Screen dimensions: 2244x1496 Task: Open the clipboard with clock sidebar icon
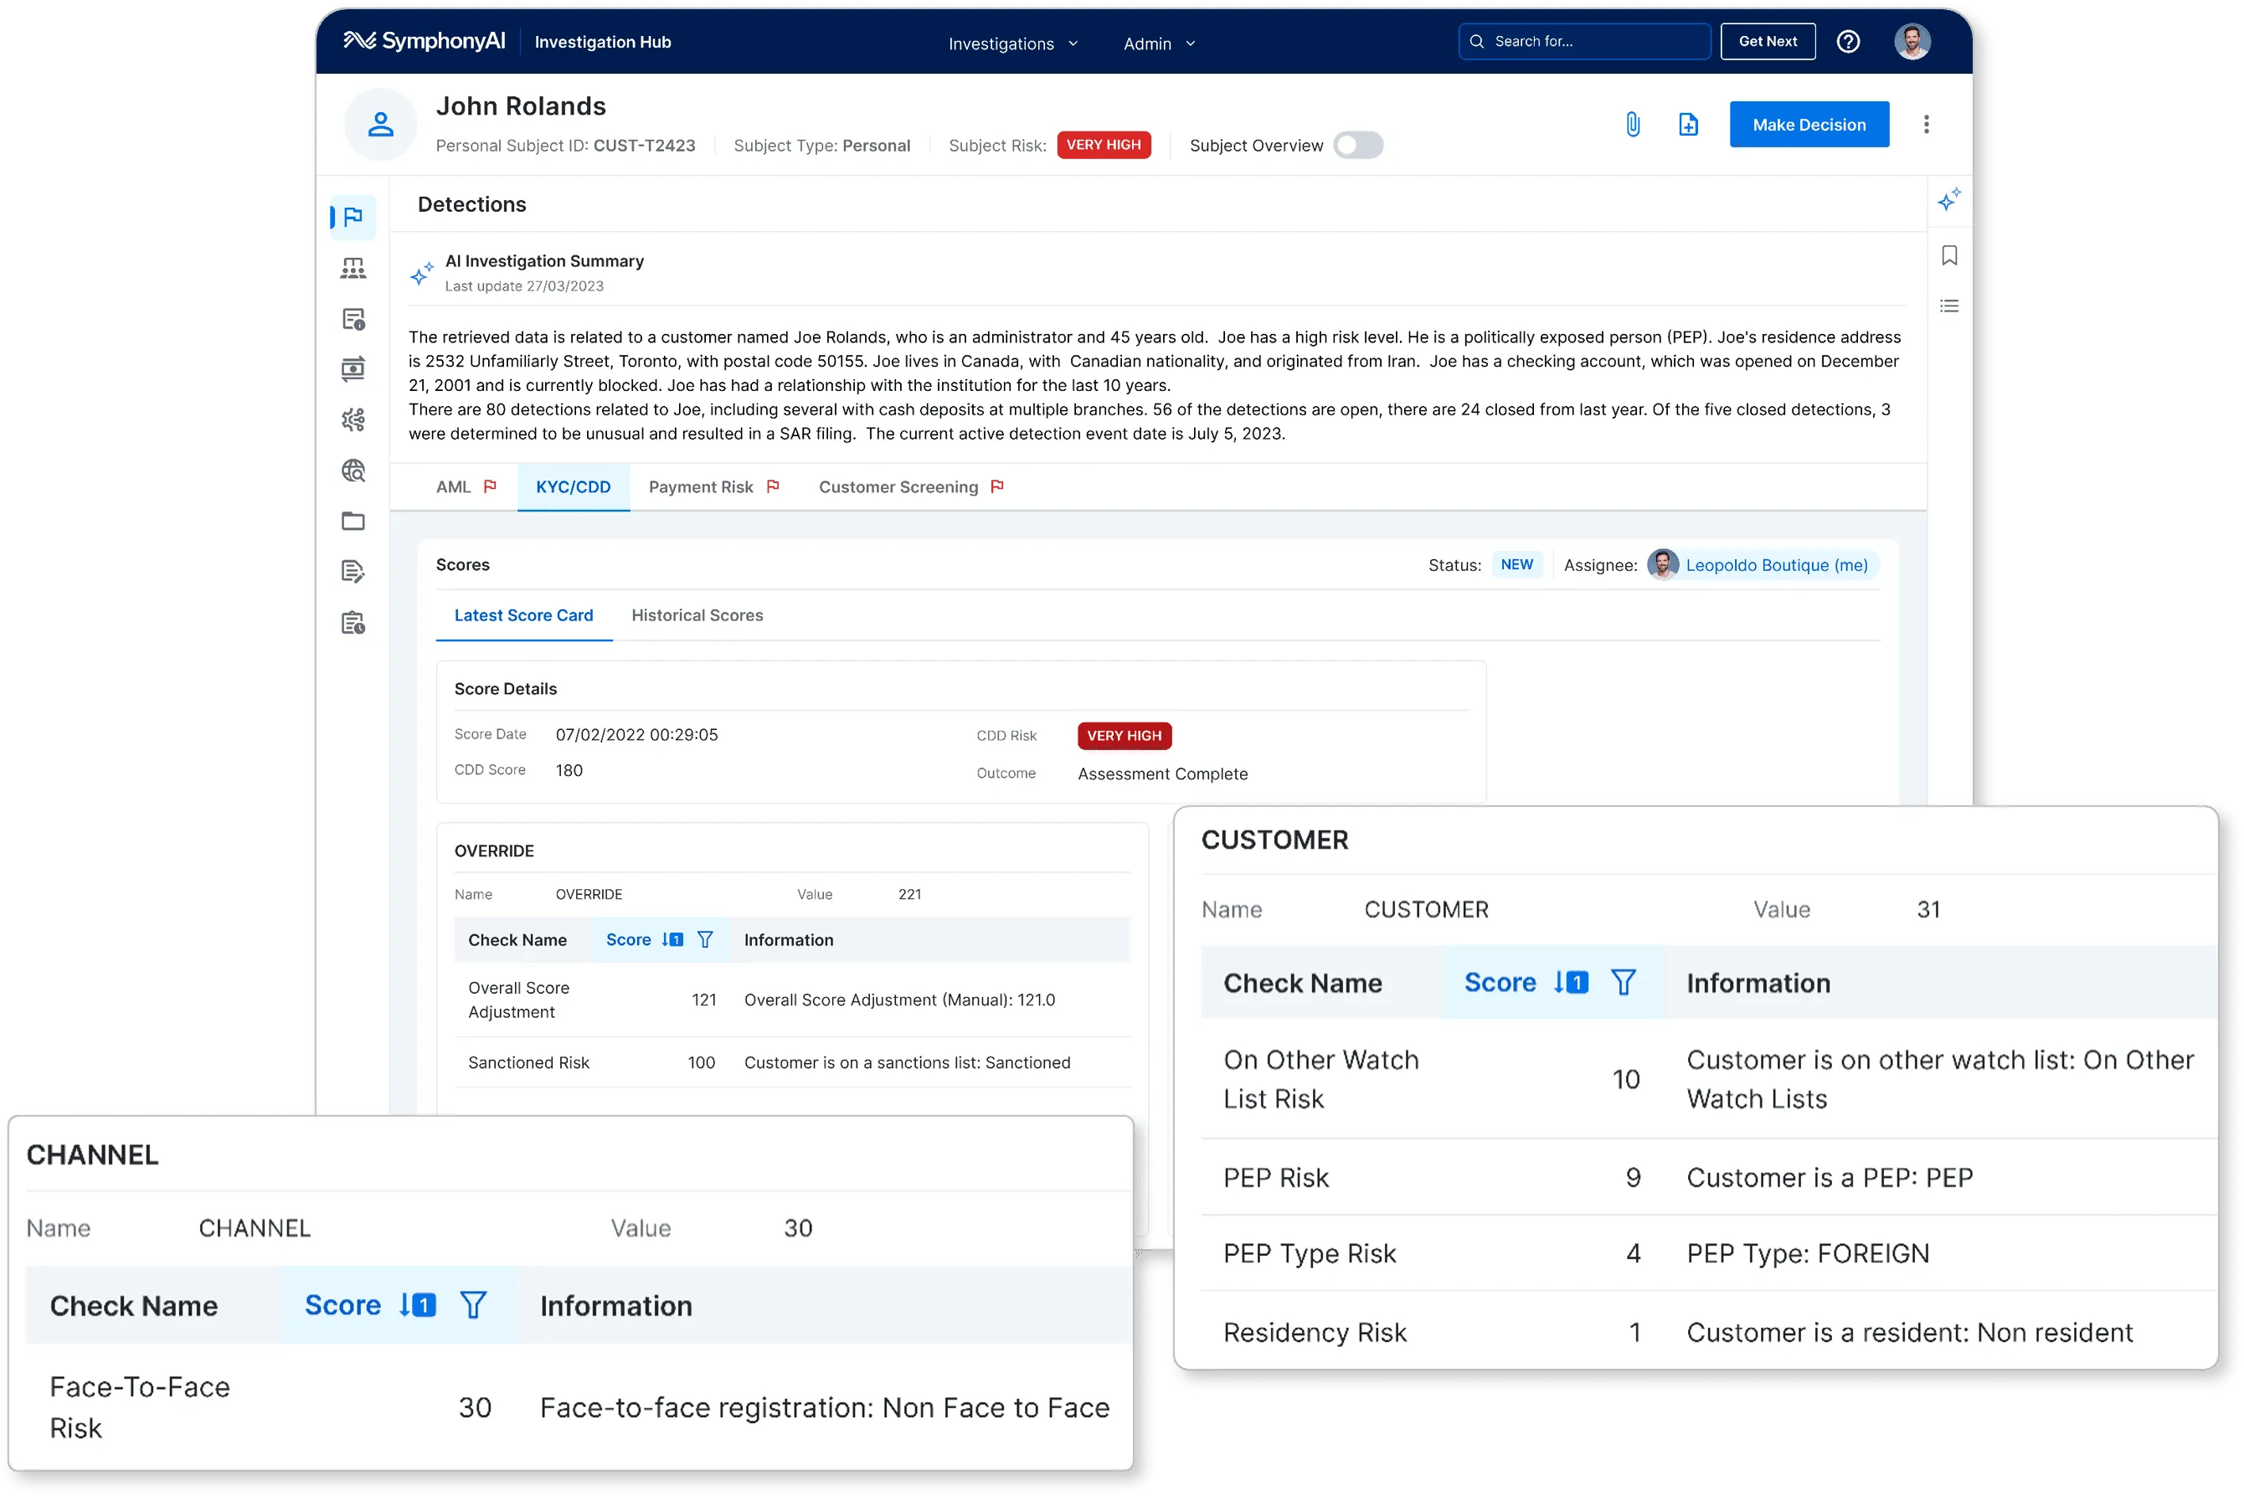[x=353, y=623]
